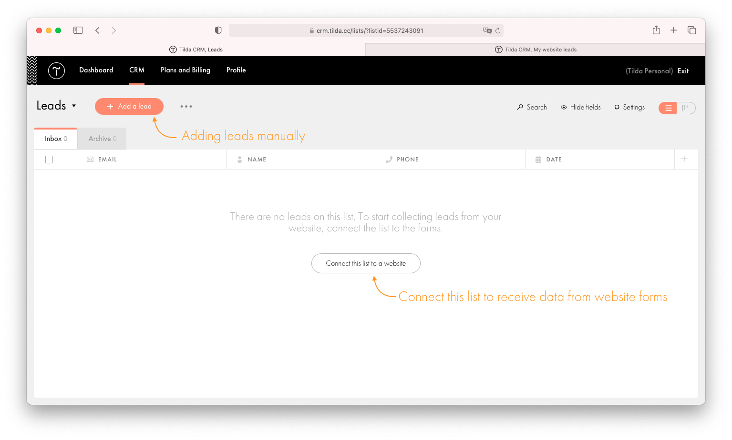
Task: Open the Dashboard menu item
Action: (96, 70)
